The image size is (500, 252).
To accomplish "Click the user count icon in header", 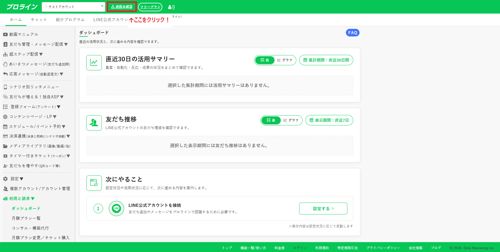I will 170,7.
